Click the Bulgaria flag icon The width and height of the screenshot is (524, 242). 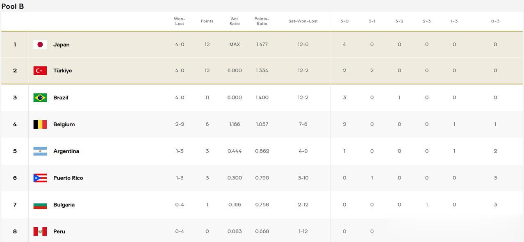[40, 205]
